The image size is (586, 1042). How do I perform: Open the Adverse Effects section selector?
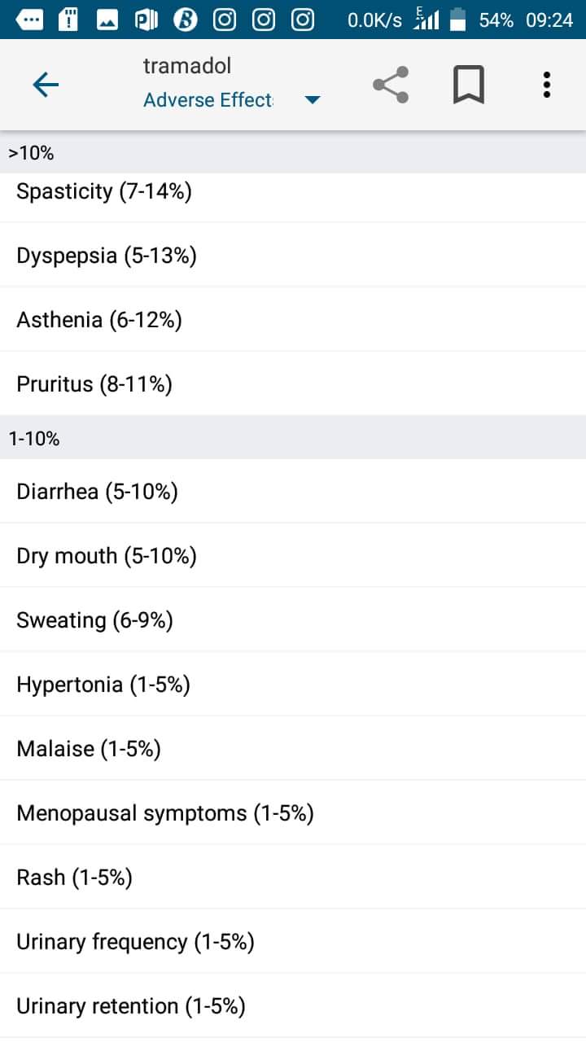(x=208, y=100)
